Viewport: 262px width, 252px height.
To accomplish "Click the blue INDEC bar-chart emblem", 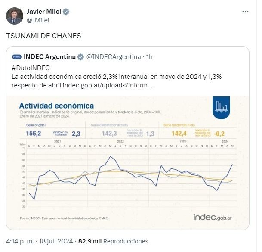I will click(221, 108).
